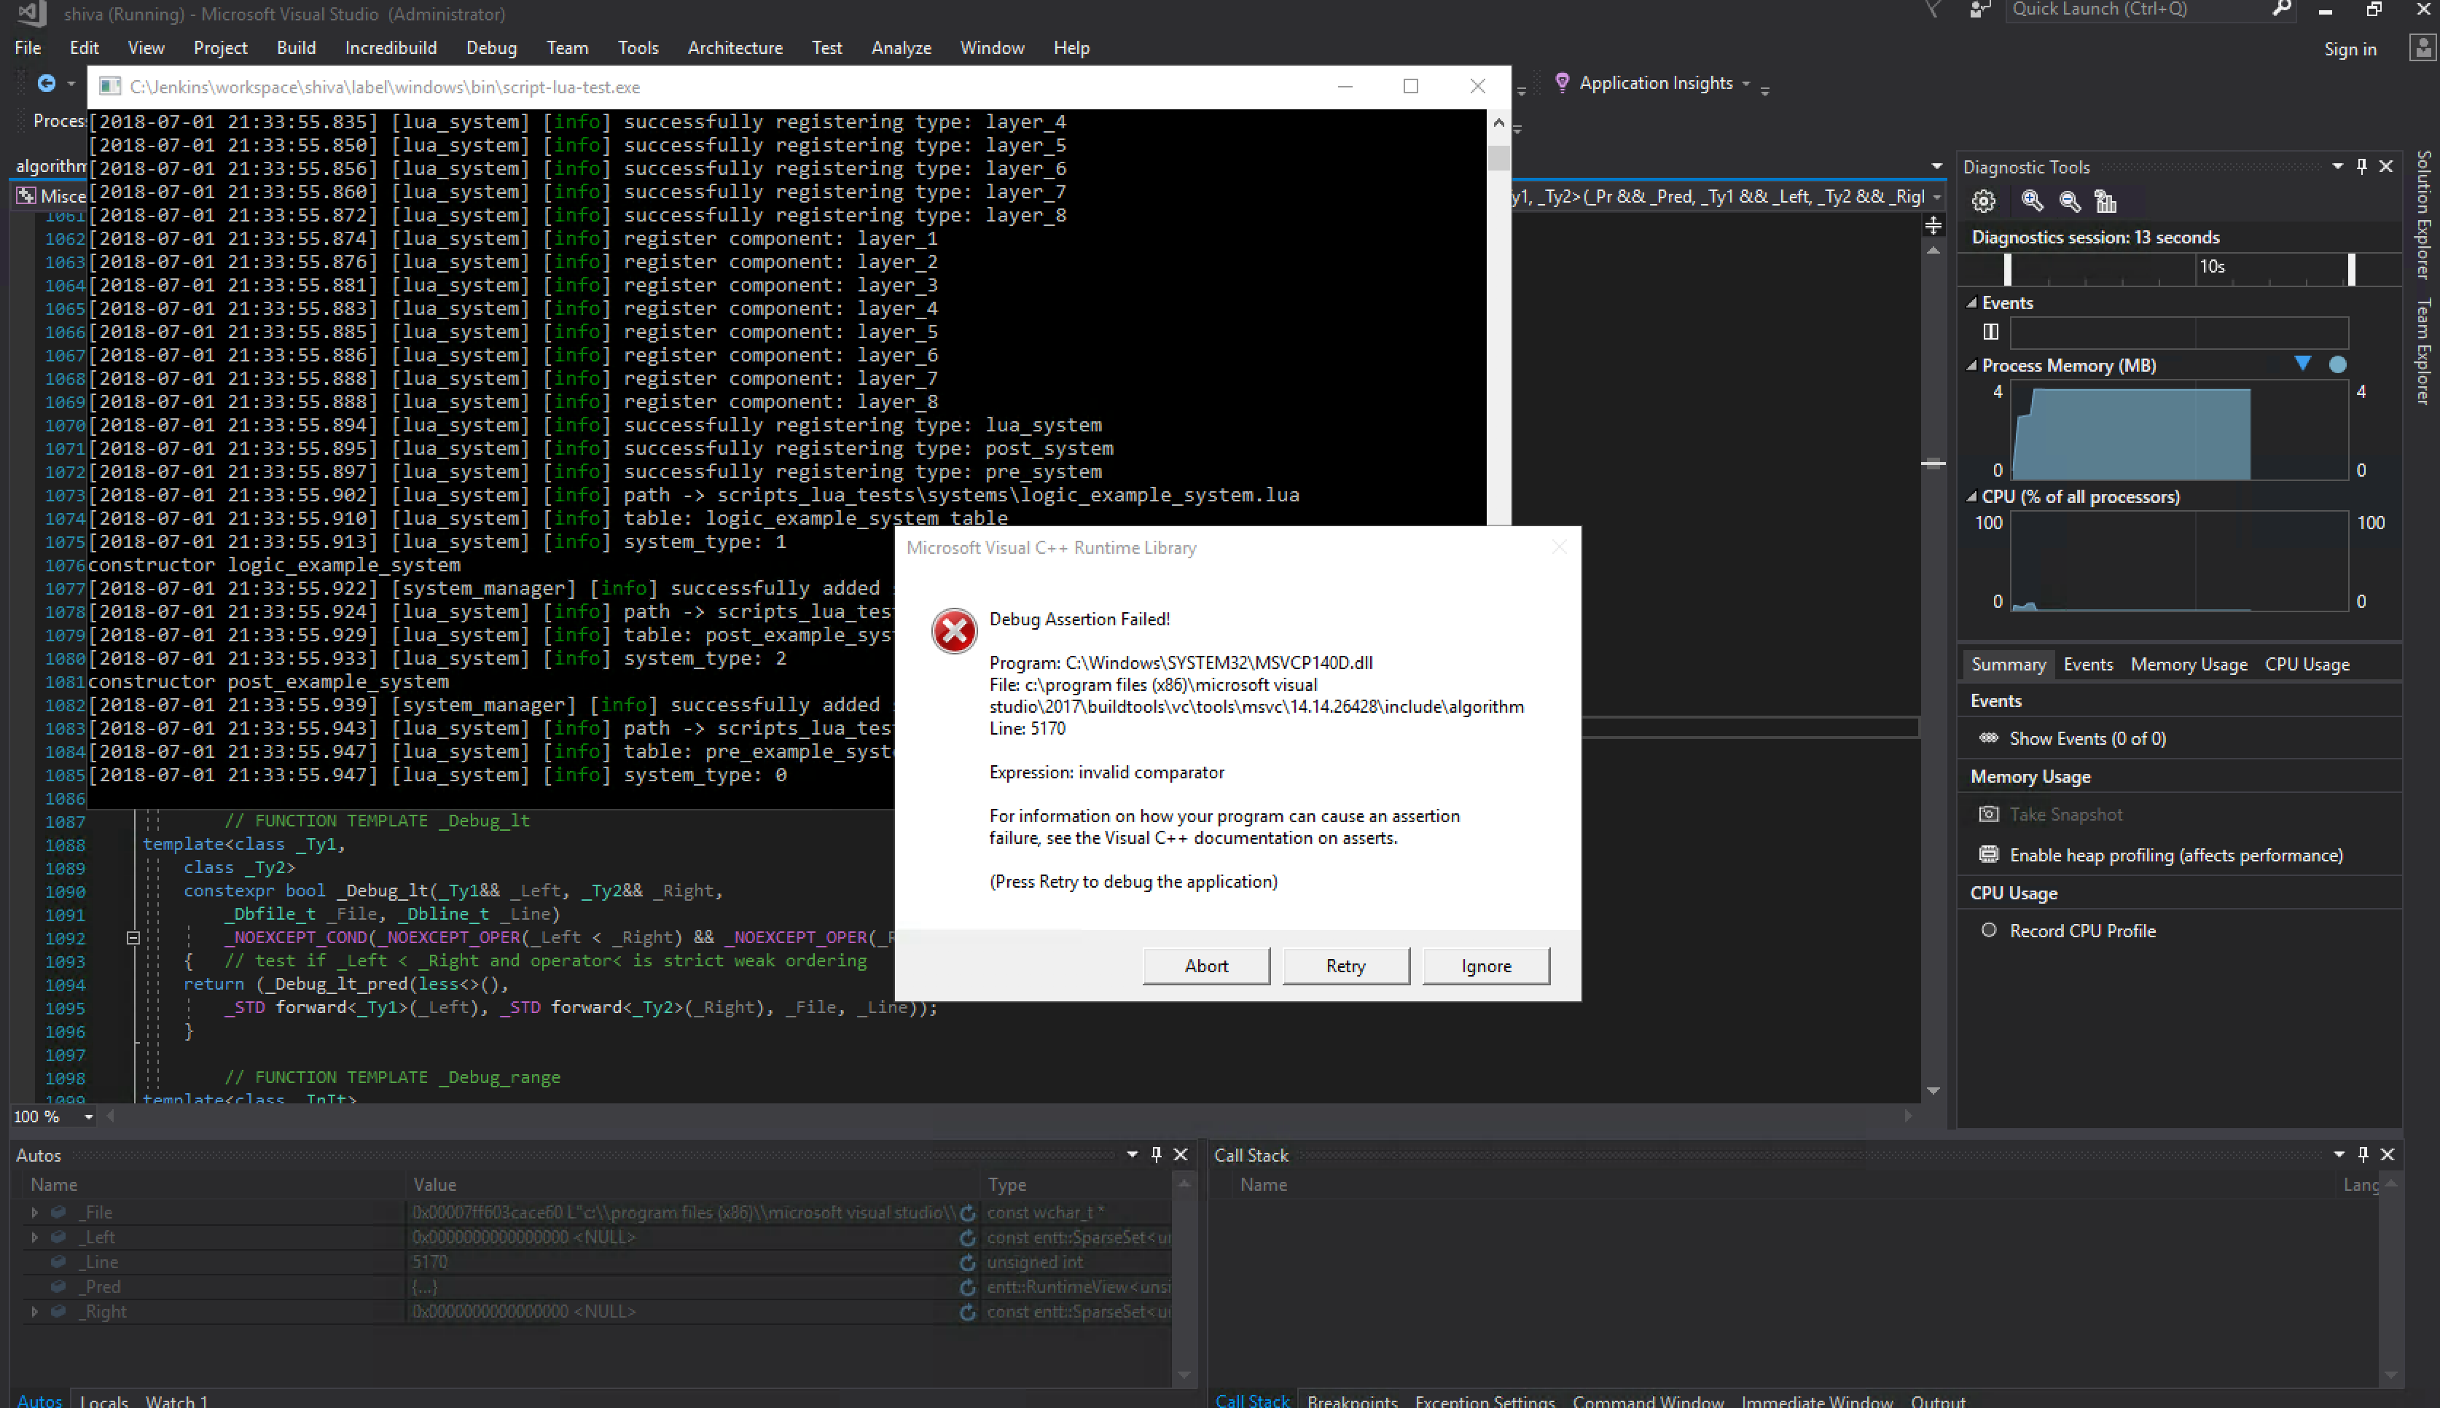Click the console window's exe icon
Viewport: 2440px width, 1408px height.
(x=110, y=87)
